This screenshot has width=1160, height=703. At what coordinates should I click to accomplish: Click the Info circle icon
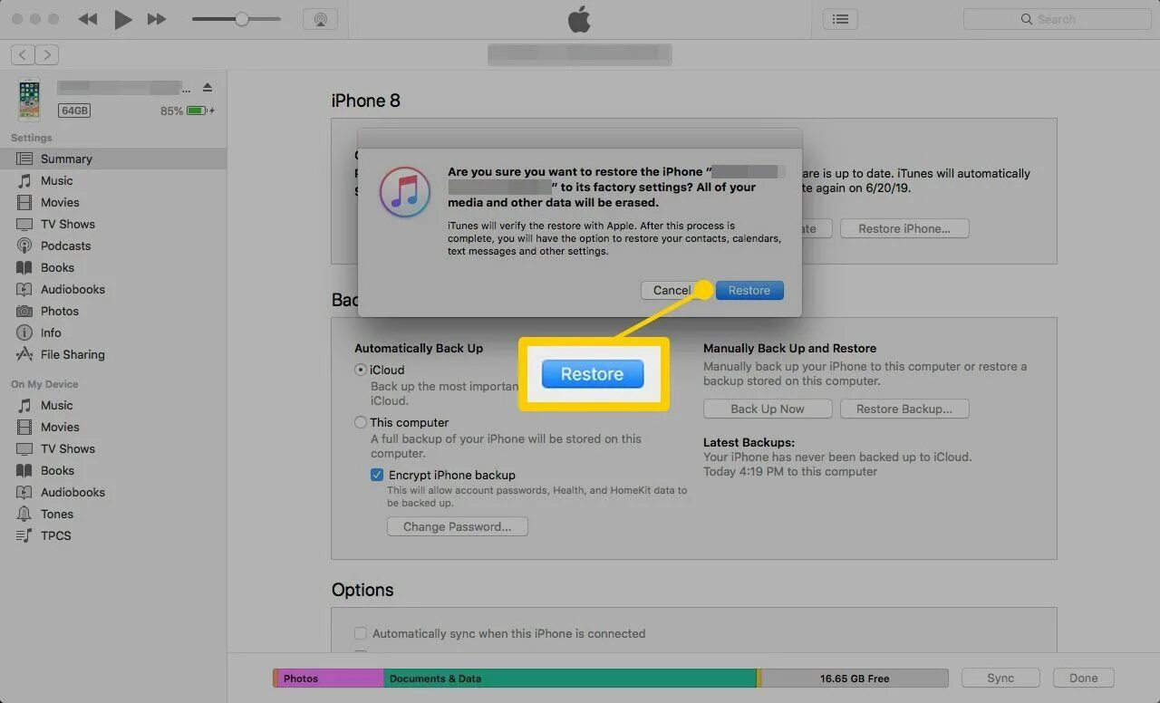click(x=24, y=332)
